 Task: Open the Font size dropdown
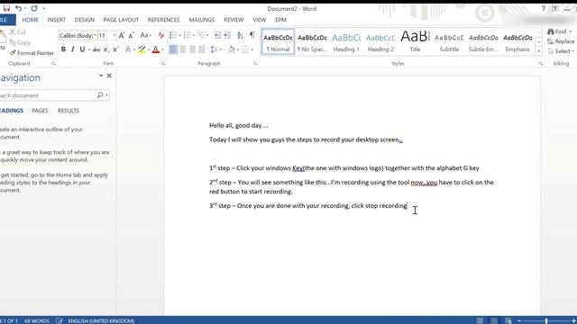114,35
